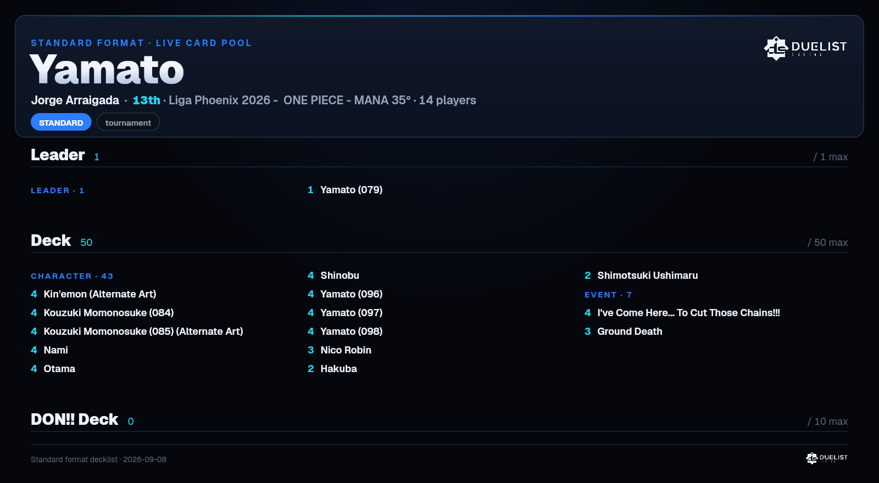The height and width of the screenshot is (483, 879).
Task: Click the Duelist logo in header
Action: click(805, 48)
